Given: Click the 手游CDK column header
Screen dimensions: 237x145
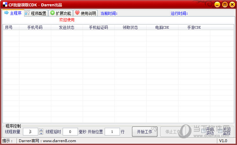Looking at the screenshot, I should pyautogui.click(x=194, y=27).
